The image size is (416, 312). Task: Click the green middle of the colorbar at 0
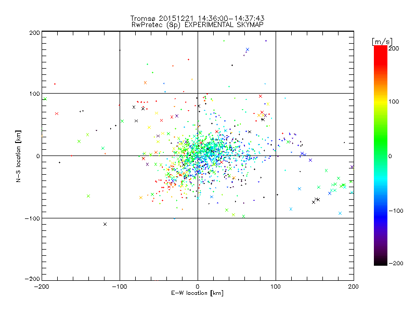pyautogui.click(x=381, y=155)
